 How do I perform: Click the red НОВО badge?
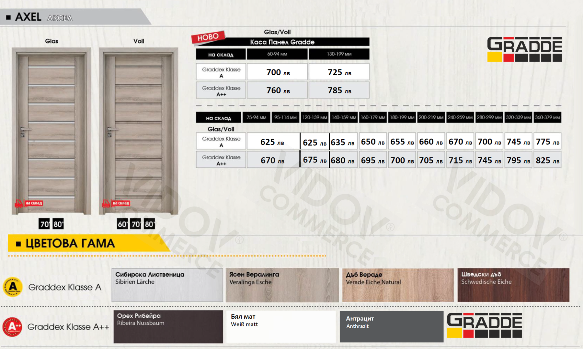coord(208,37)
